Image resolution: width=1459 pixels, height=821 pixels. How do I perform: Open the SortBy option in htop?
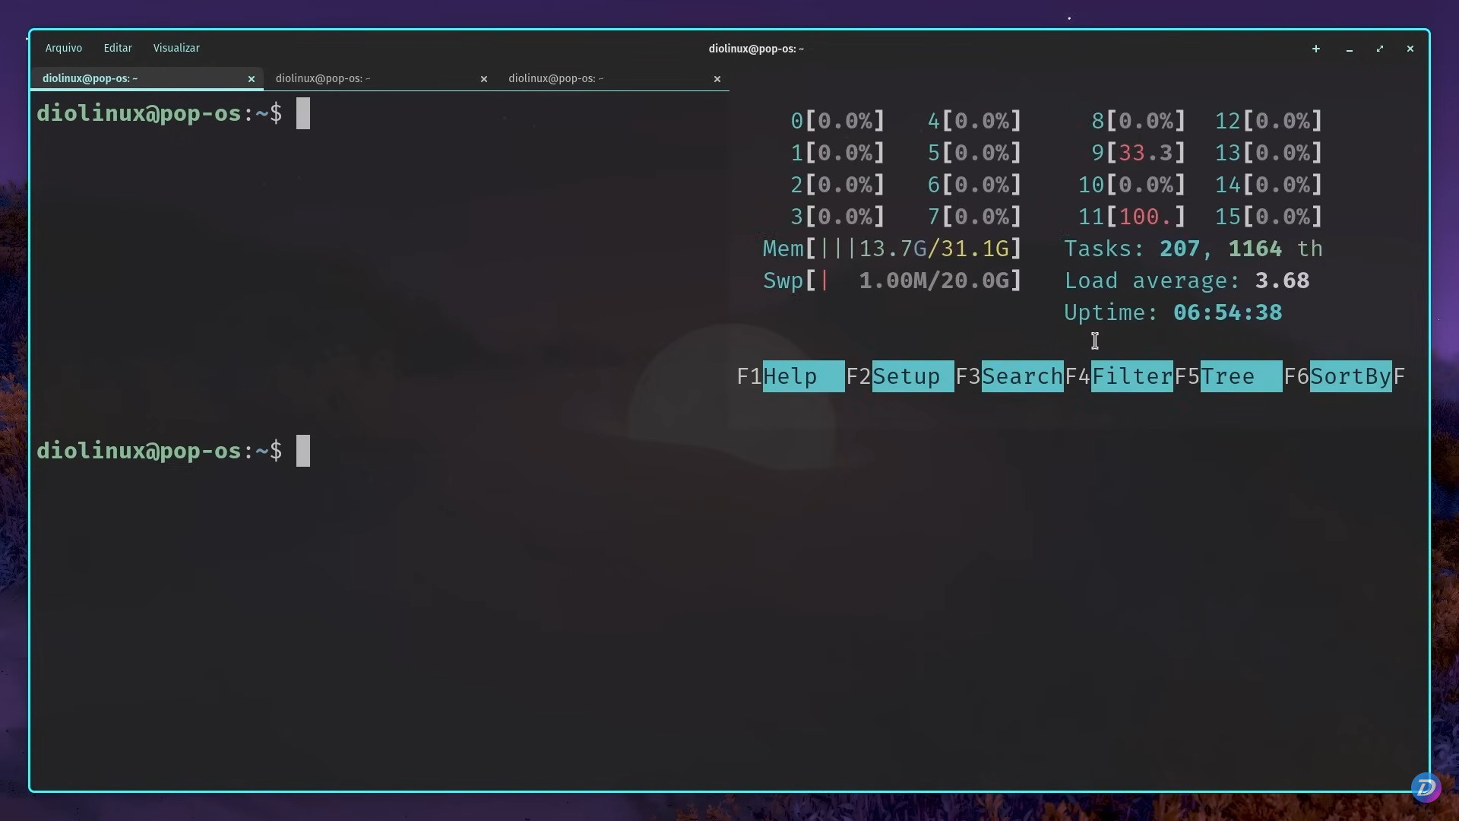pyautogui.click(x=1350, y=376)
